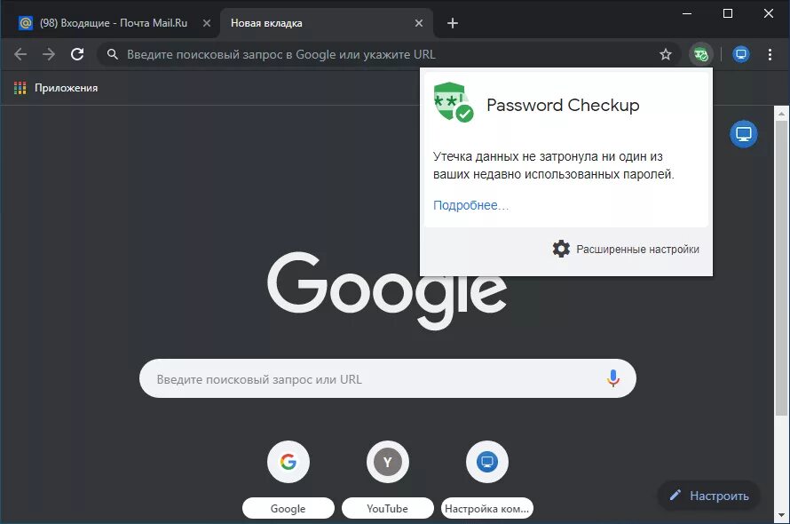Click the YouTube label under shortcut
The width and height of the screenshot is (790, 524).
pos(387,508)
